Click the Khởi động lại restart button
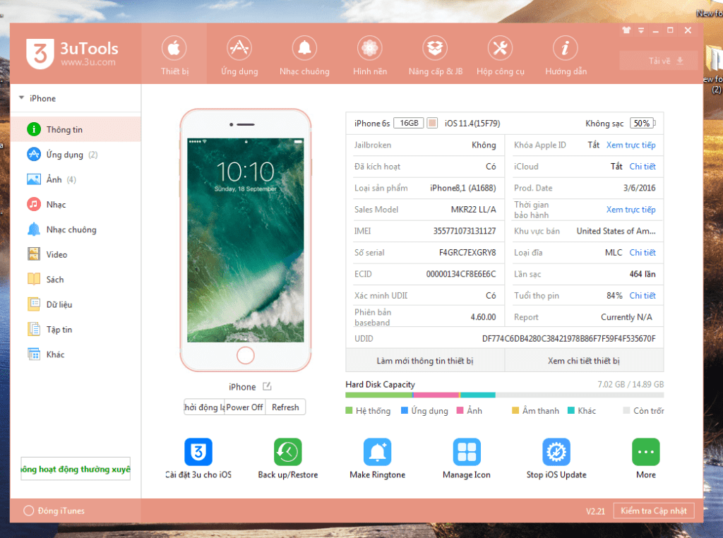 point(204,407)
